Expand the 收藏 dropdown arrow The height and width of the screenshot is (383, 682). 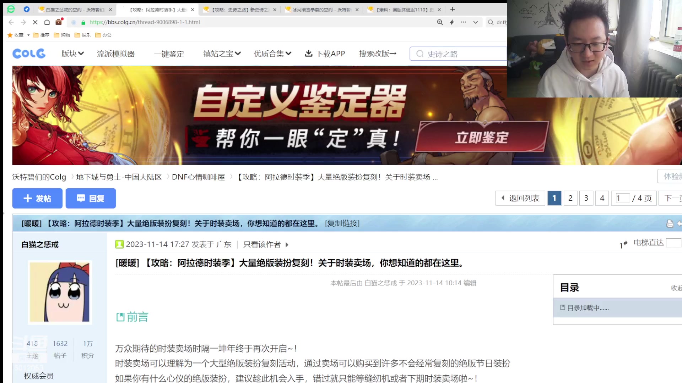pos(28,35)
